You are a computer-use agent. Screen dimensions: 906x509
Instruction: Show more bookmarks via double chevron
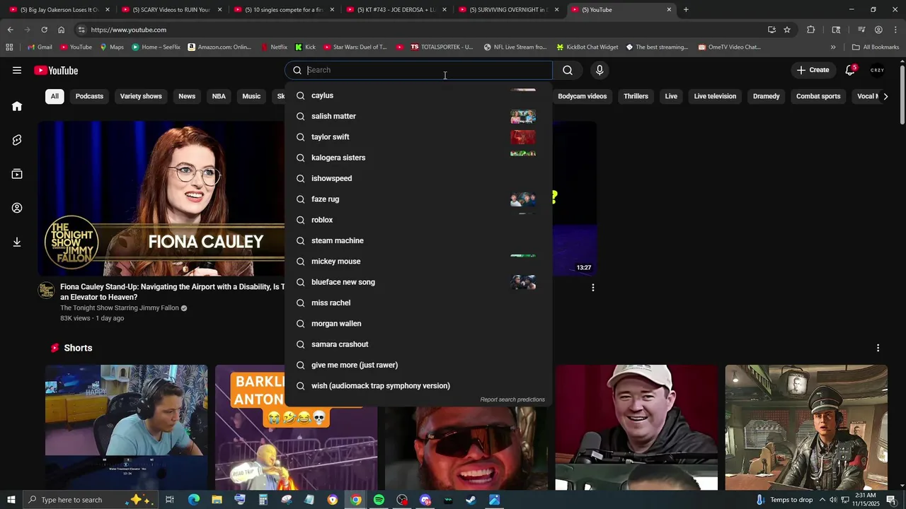pos(833,47)
